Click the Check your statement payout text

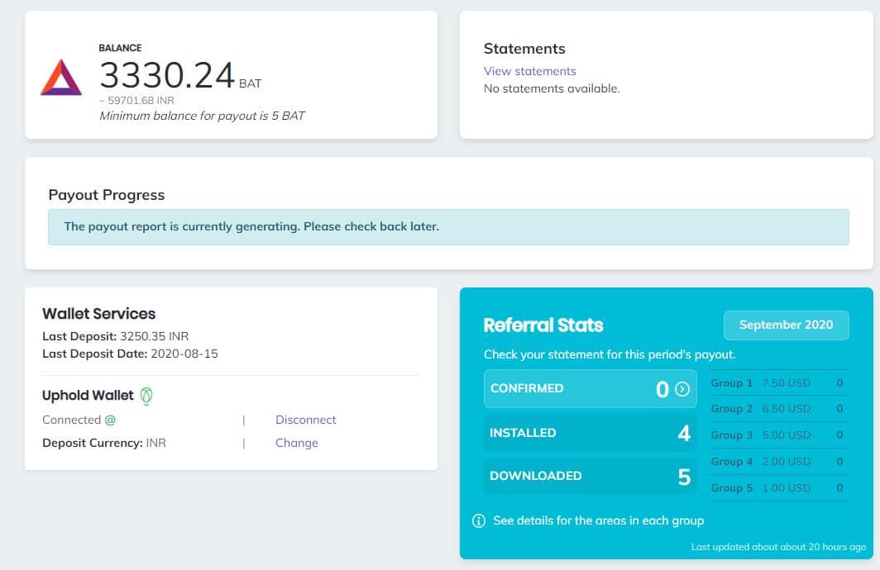tap(610, 354)
